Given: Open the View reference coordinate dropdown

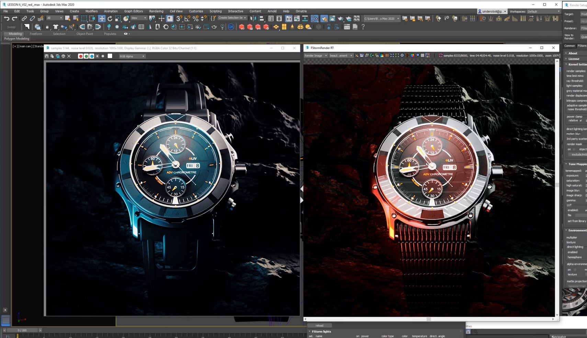Looking at the screenshot, I should (138, 18).
